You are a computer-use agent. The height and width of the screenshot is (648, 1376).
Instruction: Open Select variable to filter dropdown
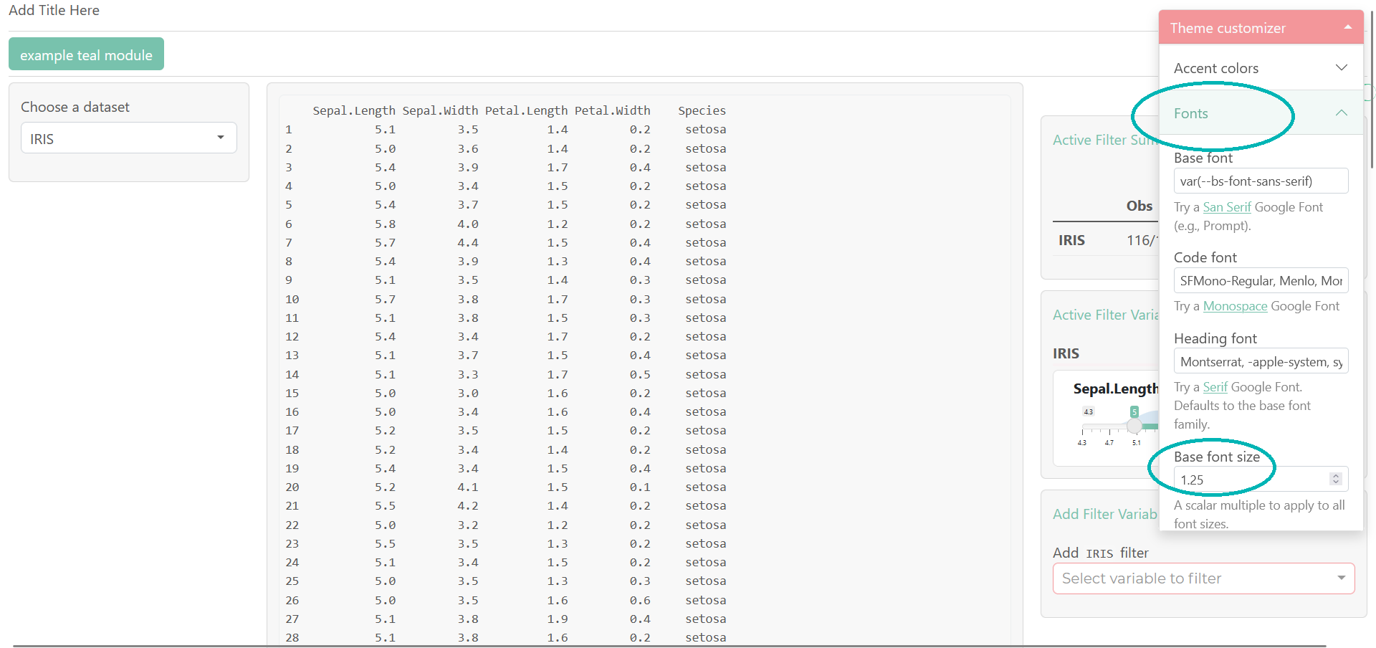pos(1203,578)
